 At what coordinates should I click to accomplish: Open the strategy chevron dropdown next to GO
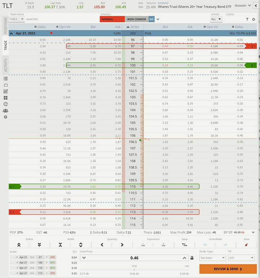[158, 19]
